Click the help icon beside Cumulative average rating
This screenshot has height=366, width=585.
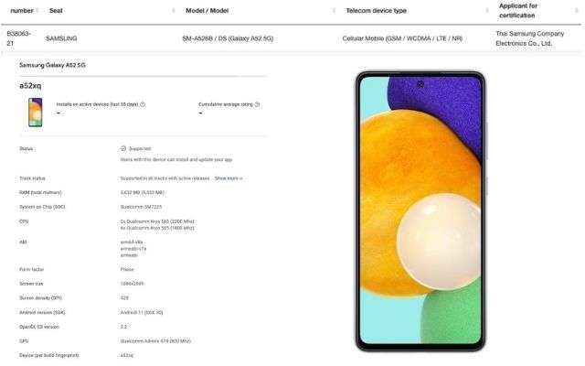[257, 104]
